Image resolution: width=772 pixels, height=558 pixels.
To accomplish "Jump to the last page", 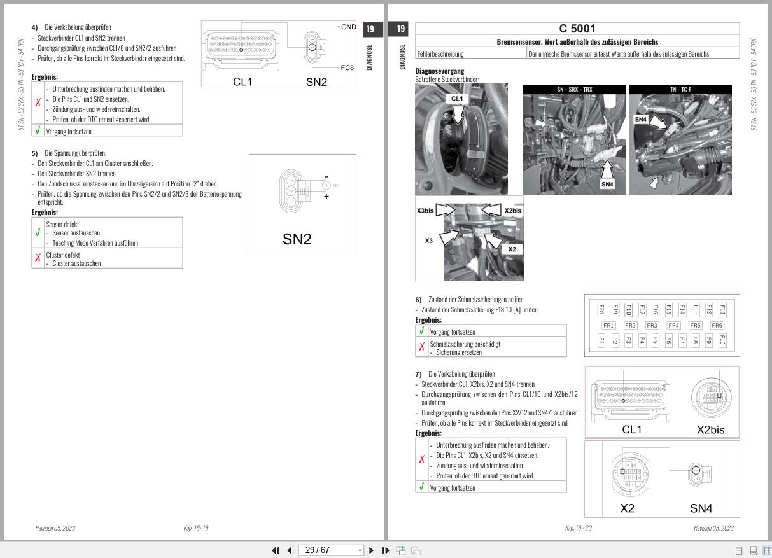I will 386,550.
